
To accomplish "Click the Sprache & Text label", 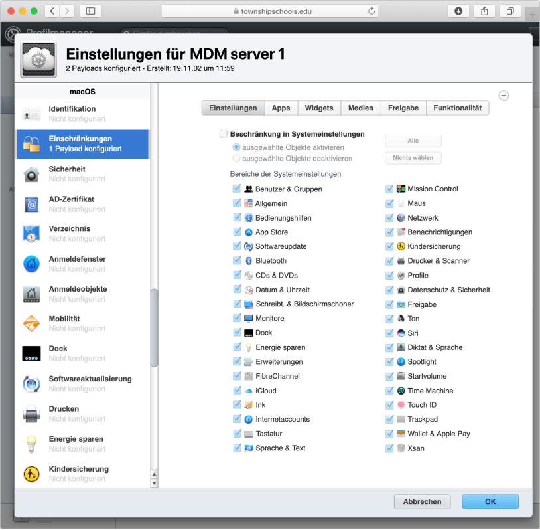I will pyautogui.click(x=281, y=448).
